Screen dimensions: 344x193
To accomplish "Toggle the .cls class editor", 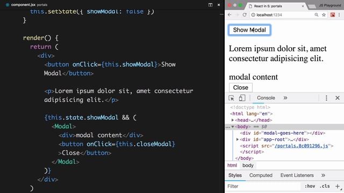I will 325,186.
